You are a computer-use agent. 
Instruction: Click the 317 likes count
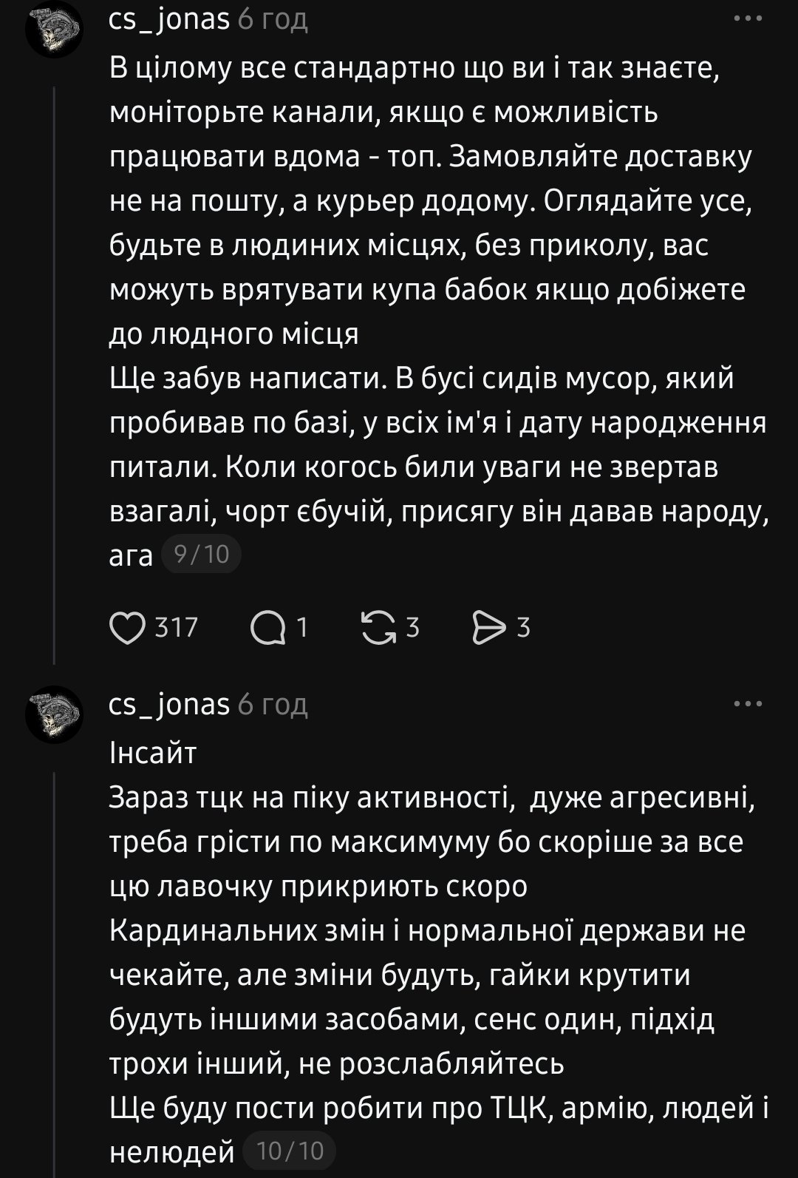pyautogui.click(x=177, y=628)
